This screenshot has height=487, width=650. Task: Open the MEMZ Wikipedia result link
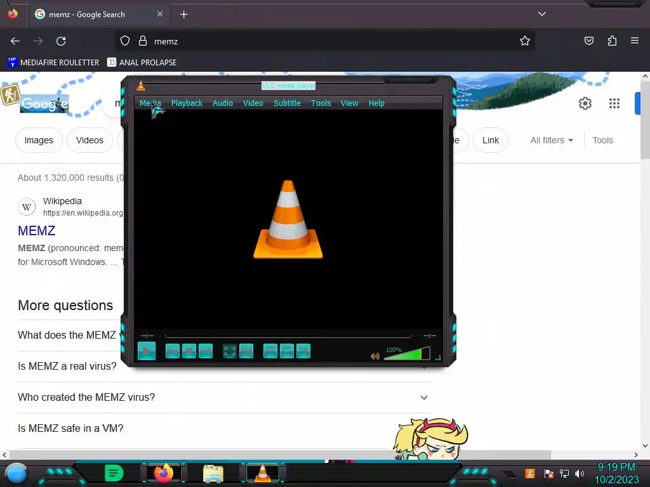(x=36, y=231)
